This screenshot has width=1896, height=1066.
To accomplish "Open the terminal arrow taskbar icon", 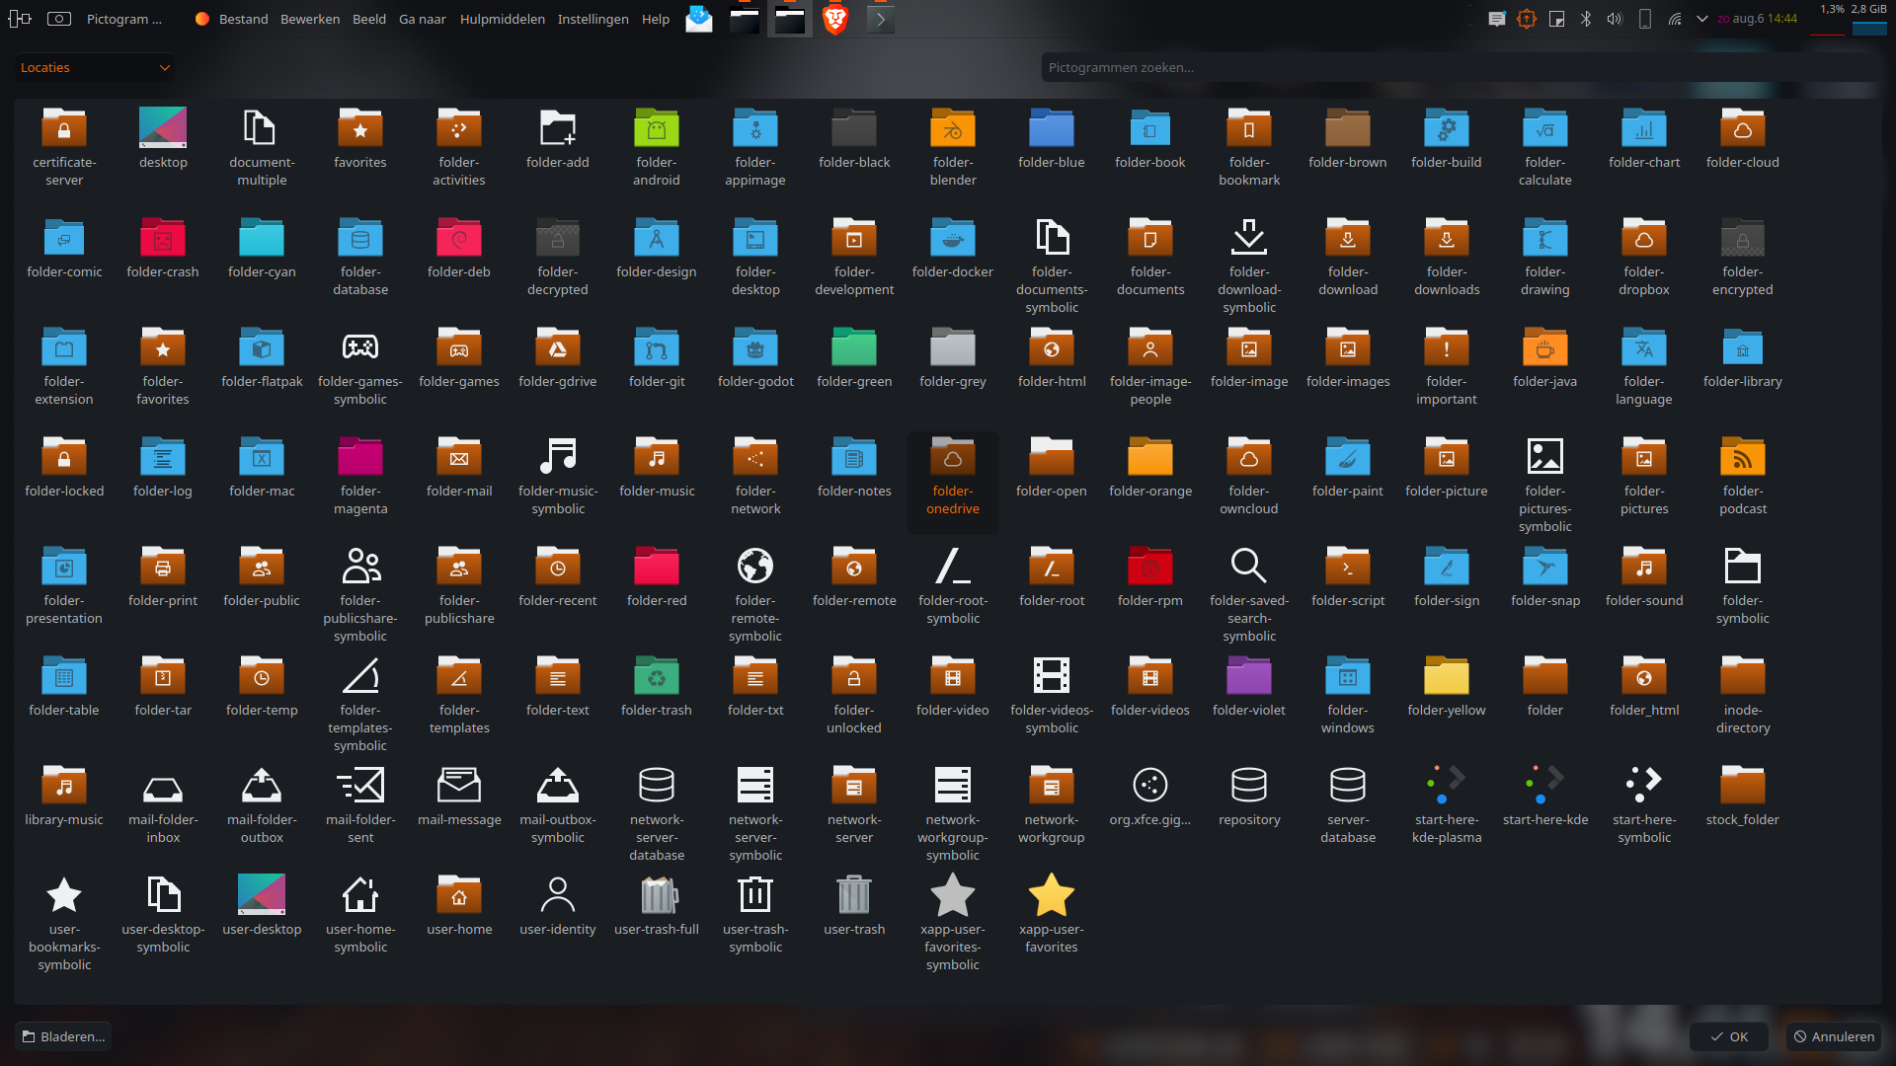I will coord(881,19).
